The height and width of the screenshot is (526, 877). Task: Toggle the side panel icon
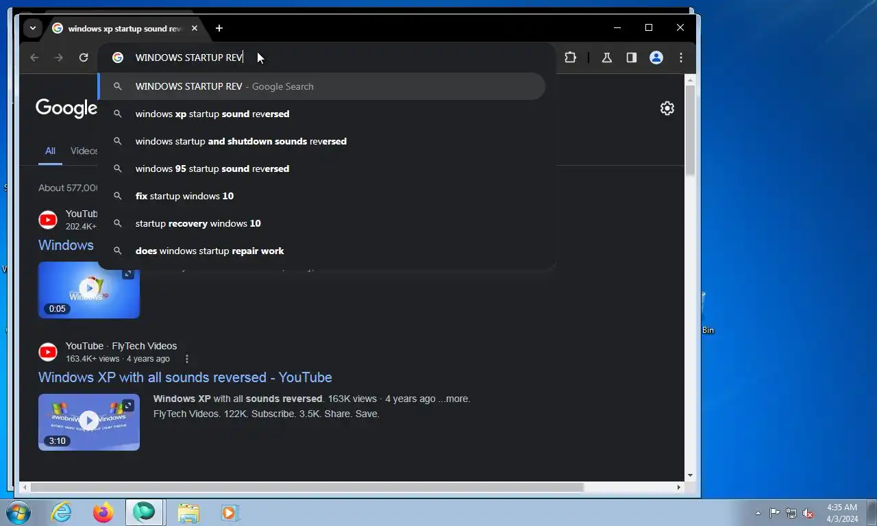click(x=631, y=58)
